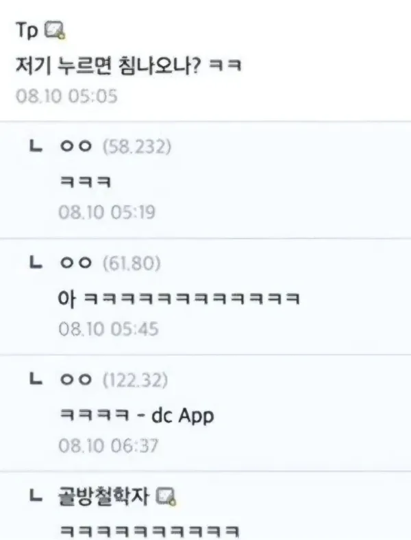Select the ㅇㅇ nickname with IP 122.32
Viewport: 411px width, 540px height.
coord(76,380)
